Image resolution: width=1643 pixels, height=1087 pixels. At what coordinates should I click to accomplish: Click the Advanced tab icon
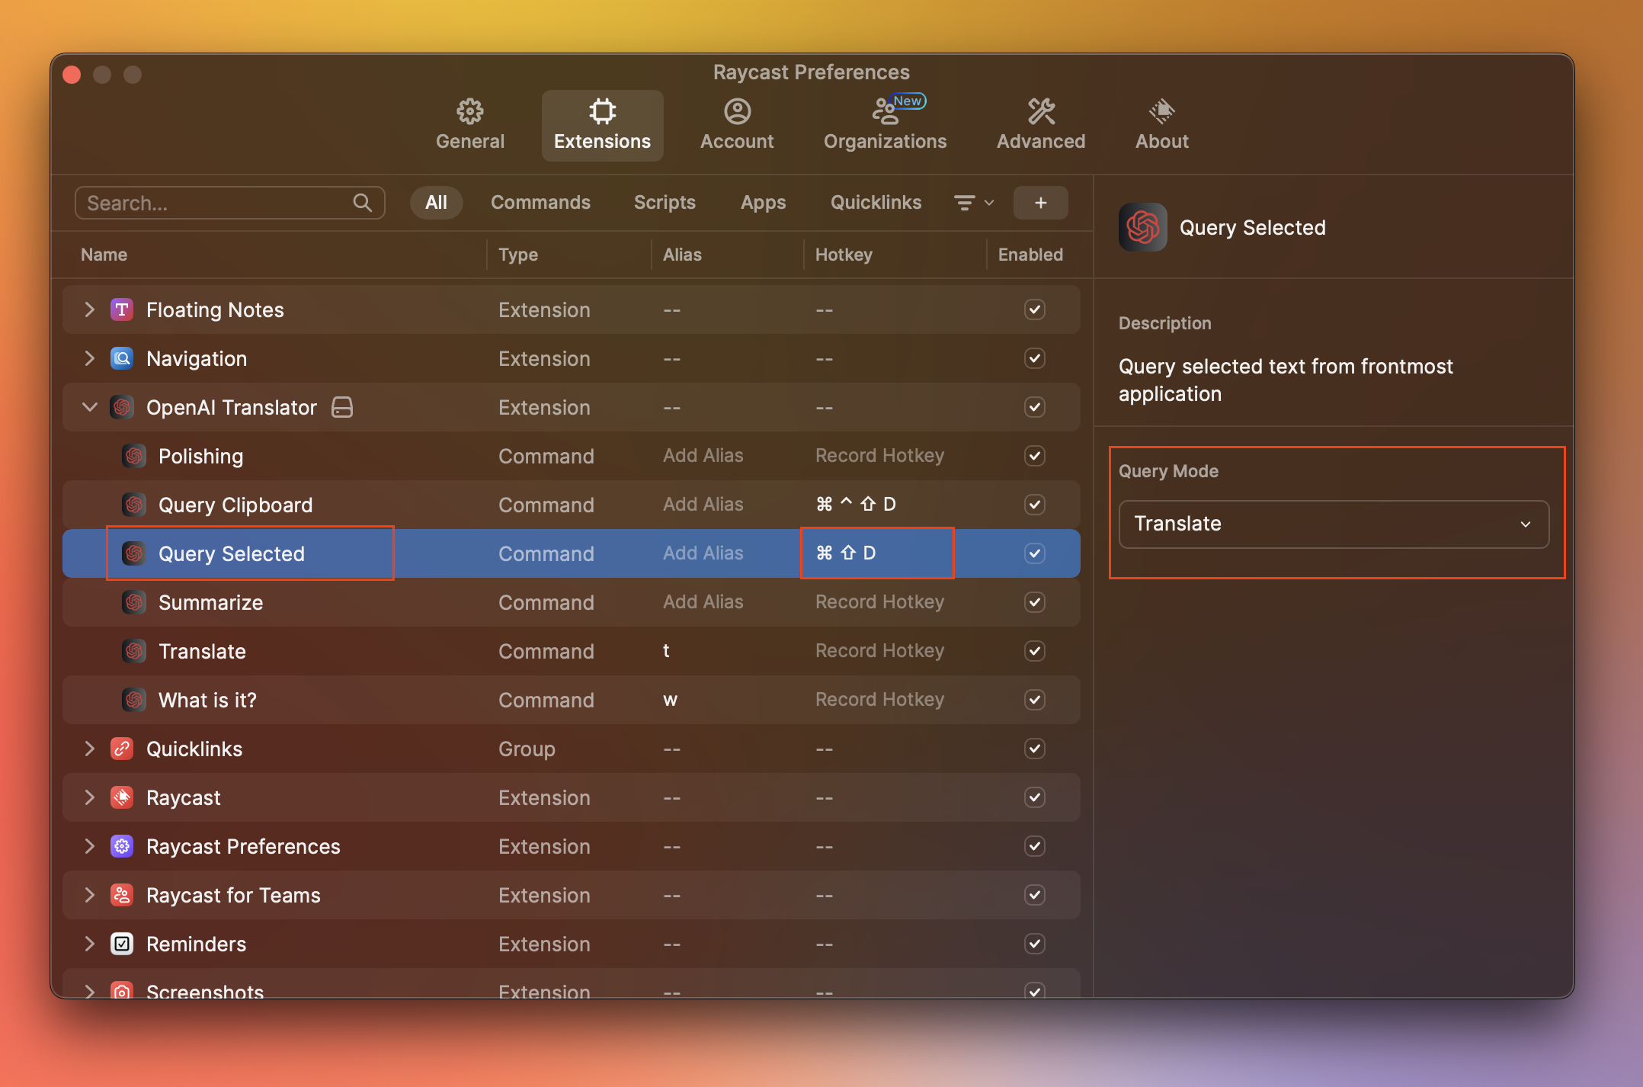point(1040,109)
